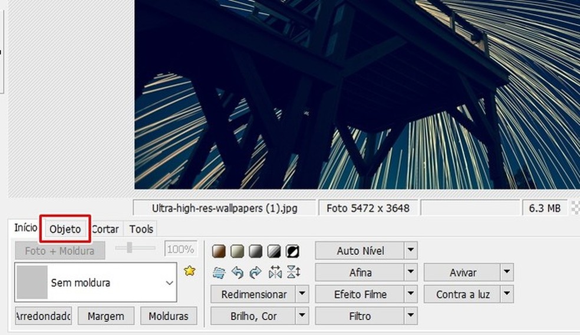Click the file name Ultra-high-res-wallpapers (1).jpg
The height and width of the screenshot is (335, 580).
225,208
